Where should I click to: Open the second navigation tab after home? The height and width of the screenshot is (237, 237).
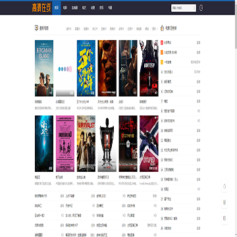tap(74, 8)
